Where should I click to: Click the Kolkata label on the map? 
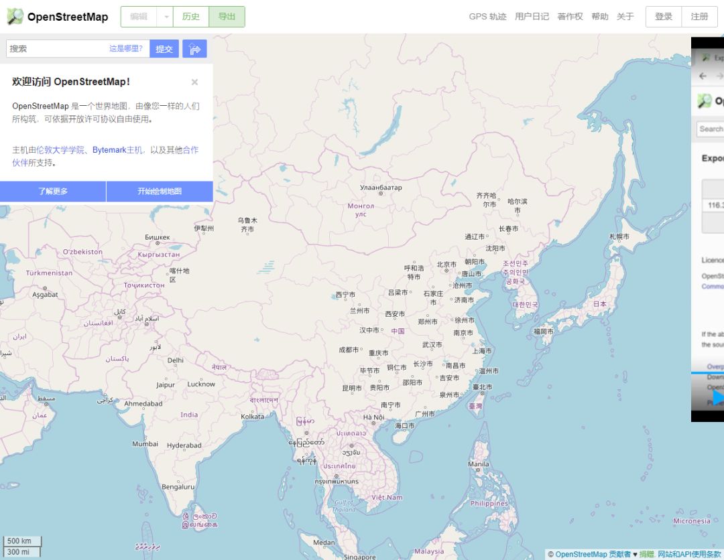click(x=253, y=416)
